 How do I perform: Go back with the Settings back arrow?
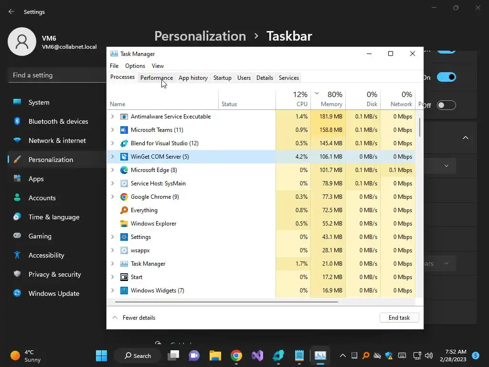(11, 12)
